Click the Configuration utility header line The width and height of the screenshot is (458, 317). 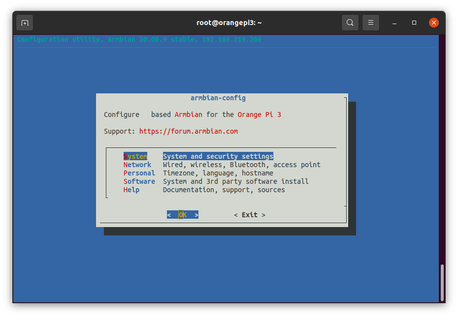[x=139, y=39]
